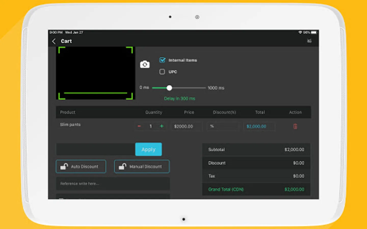The width and height of the screenshot is (367, 229).
Task: Click the Apply button
Action: point(149,149)
